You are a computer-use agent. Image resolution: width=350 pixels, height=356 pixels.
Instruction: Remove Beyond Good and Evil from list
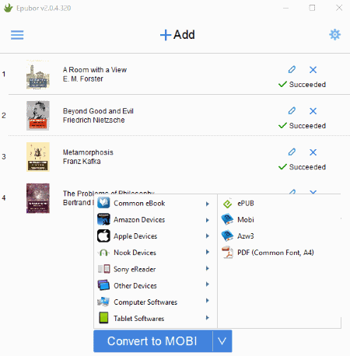[313, 111]
